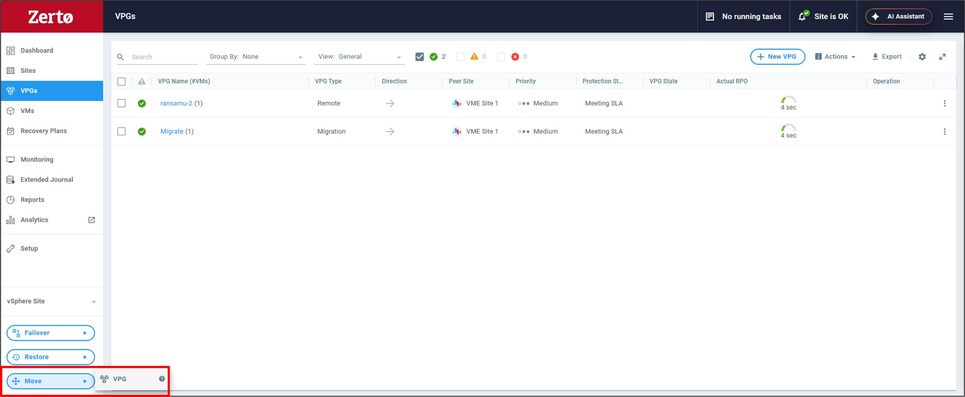Enable the error VPGs filter checkbox
Screen dimensions: 965x397
pos(501,57)
